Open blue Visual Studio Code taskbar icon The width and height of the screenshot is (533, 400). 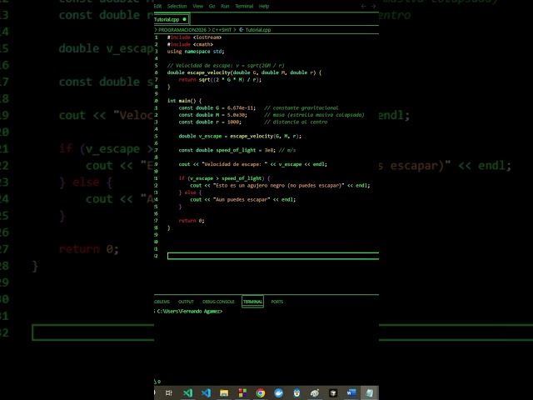pos(206,392)
